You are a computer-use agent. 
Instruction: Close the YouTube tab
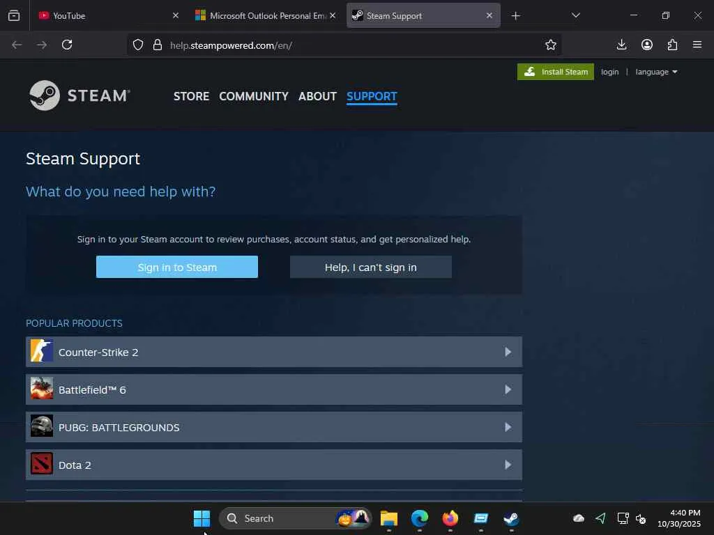point(175,15)
